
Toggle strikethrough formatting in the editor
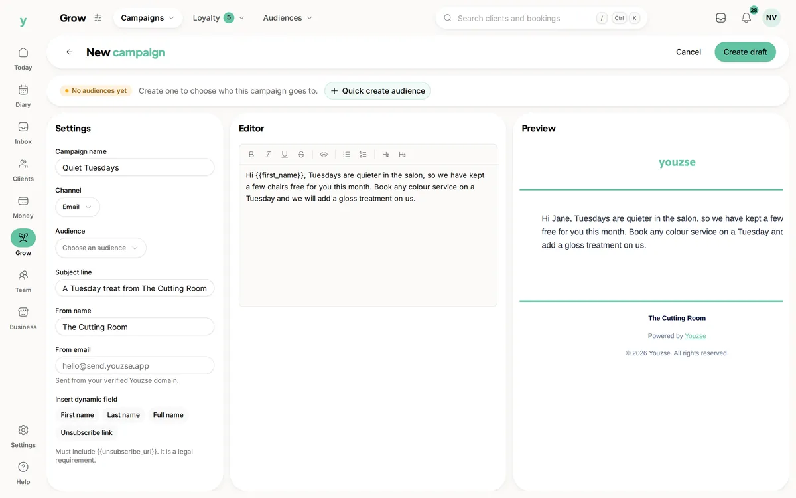pyautogui.click(x=301, y=155)
